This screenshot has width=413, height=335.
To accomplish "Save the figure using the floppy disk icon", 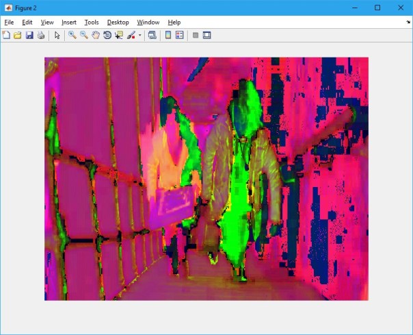I will click(x=29, y=35).
